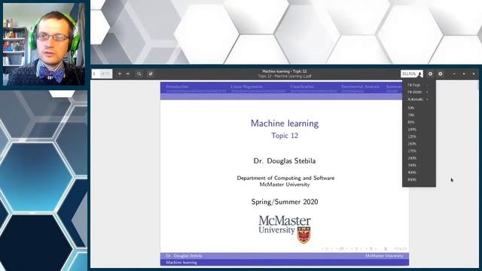Click the McMaster University logo image
Image resolution: width=482 pixels, height=271 pixels.
pyautogui.click(x=285, y=229)
